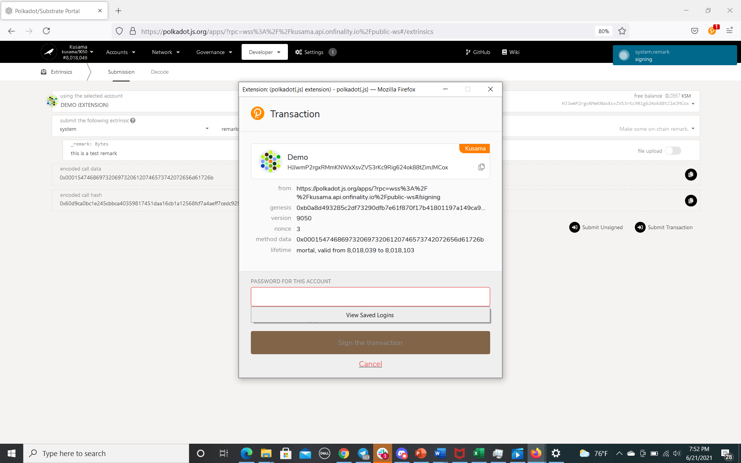This screenshot has height=463, width=741.
Task: Click Sign the transaction button
Action: click(370, 343)
